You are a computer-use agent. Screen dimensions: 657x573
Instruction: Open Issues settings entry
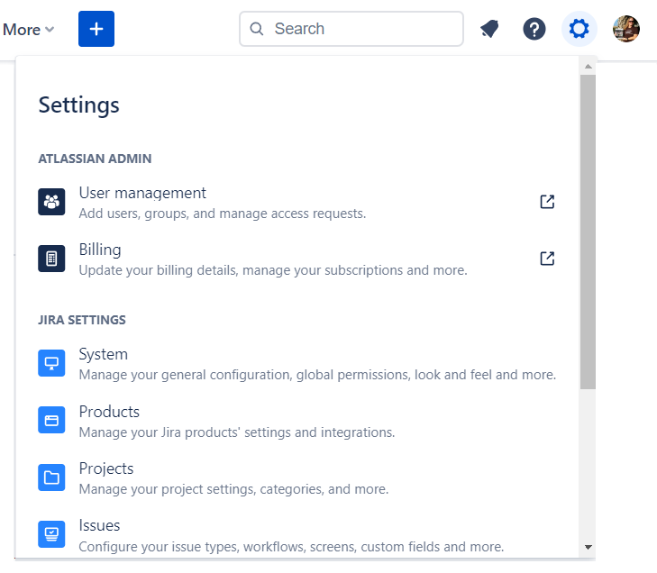pyautogui.click(x=99, y=525)
